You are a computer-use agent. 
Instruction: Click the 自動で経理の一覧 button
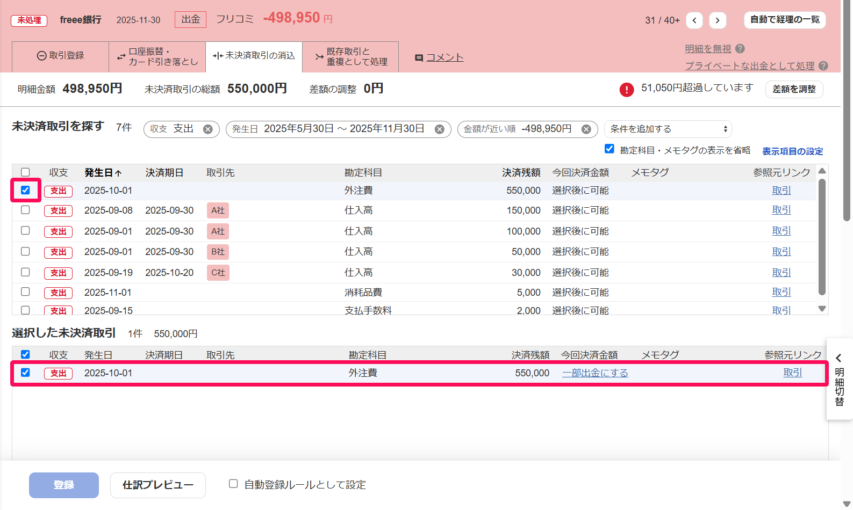tap(785, 20)
